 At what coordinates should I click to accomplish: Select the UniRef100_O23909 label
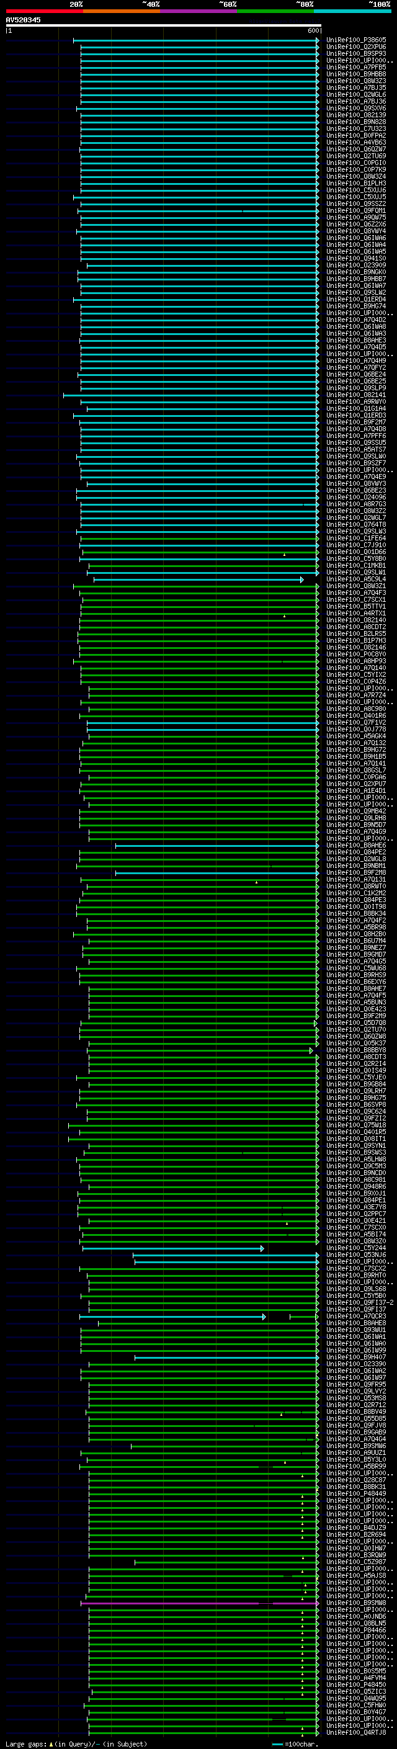pos(356,266)
